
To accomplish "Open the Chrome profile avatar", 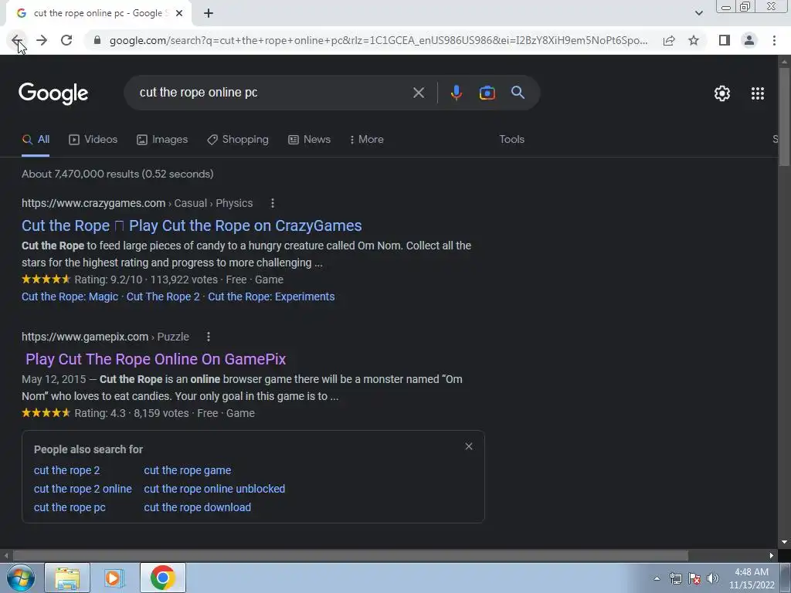I will [x=749, y=40].
